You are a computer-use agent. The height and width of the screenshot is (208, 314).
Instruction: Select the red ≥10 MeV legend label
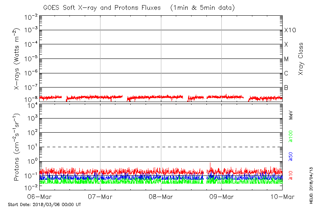click(x=291, y=175)
